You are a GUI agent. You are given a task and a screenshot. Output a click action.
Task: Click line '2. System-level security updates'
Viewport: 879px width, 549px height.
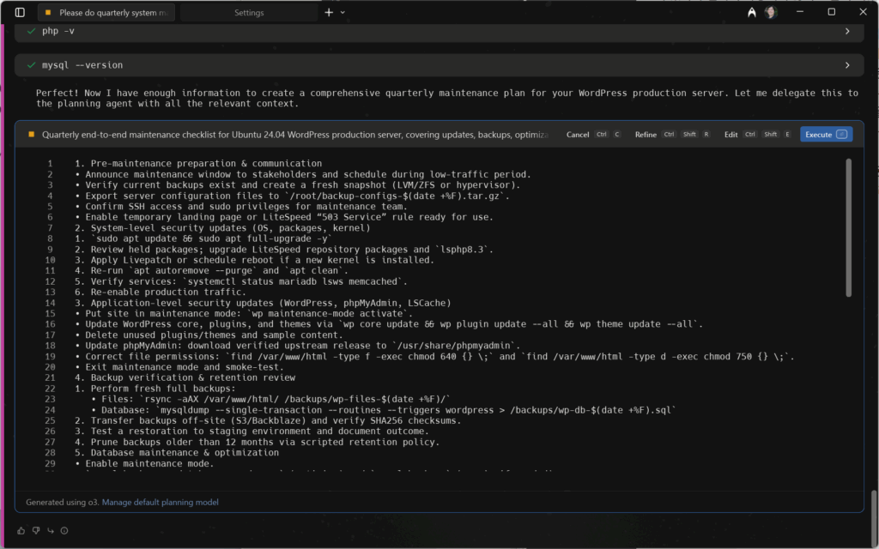point(222,228)
